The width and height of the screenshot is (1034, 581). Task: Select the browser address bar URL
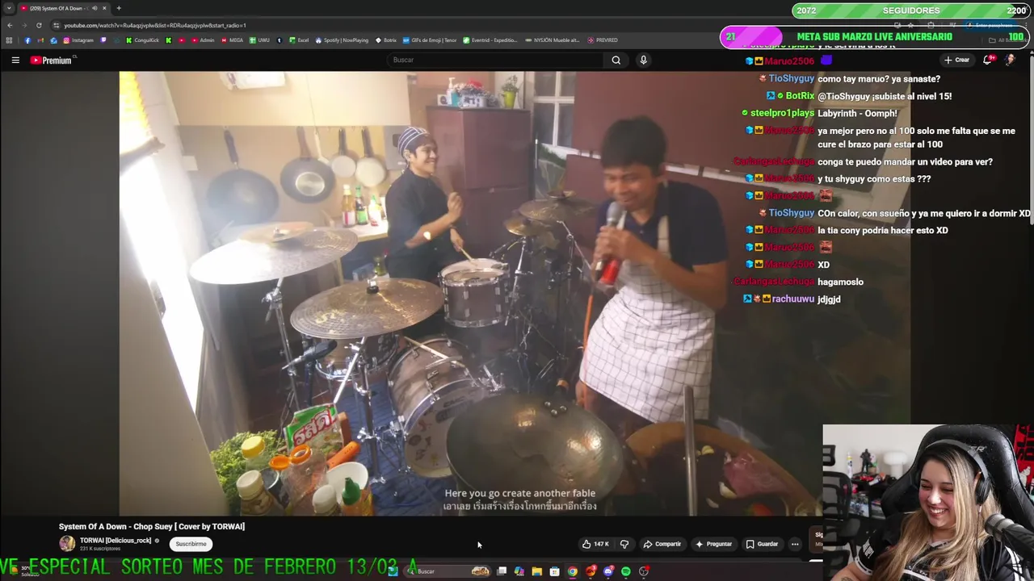point(155,25)
